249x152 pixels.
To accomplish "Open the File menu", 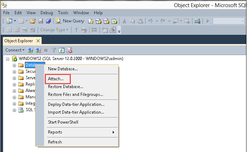I will pyautogui.click(x=6, y=13).
